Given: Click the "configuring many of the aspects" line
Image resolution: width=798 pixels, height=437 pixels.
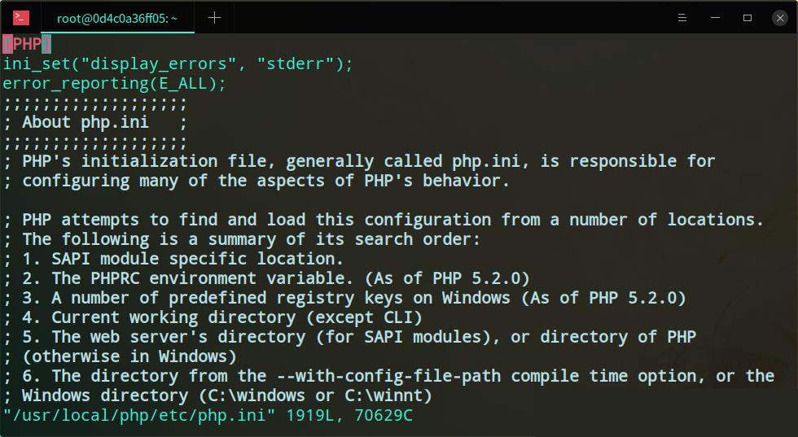Looking at the screenshot, I should [x=256, y=181].
